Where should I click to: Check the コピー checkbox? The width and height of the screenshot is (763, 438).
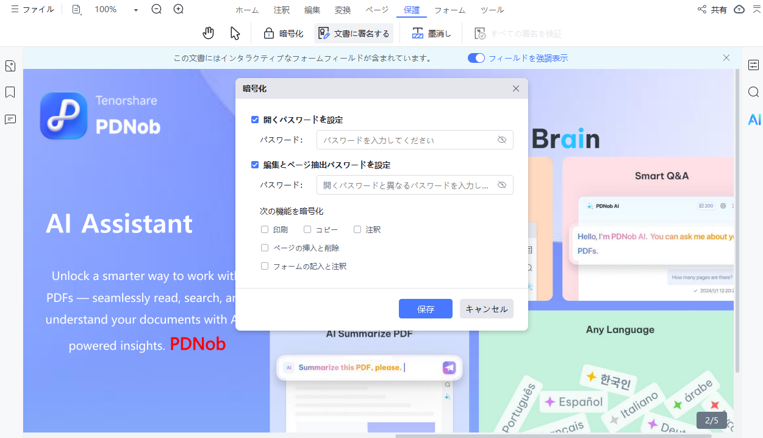tap(307, 229)
